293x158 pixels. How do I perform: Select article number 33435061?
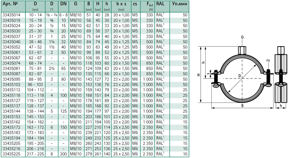click(11, 52)
